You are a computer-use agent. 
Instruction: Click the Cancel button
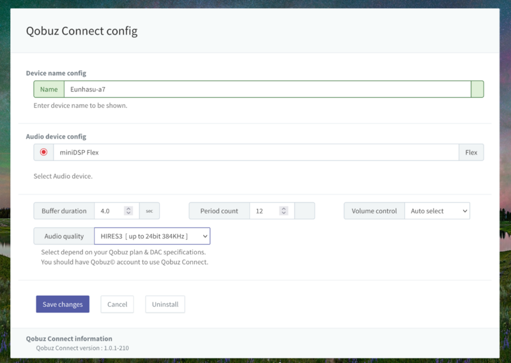[x=117, y=304]
